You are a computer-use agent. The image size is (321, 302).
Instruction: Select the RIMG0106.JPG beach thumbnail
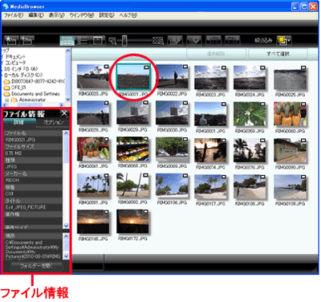coord(172,186)
